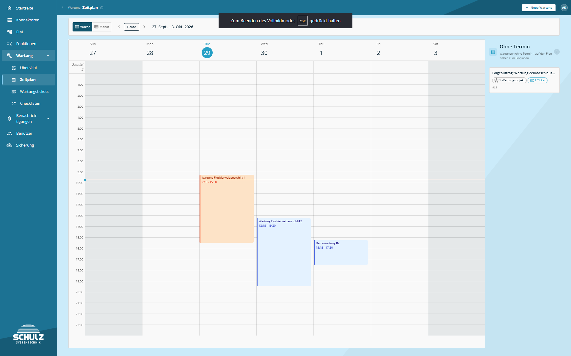This screenshot has height=356, width=571.
Task: Collapse the Wartung menu chevron
Action: pyautogui.click(x=48, y=55)
